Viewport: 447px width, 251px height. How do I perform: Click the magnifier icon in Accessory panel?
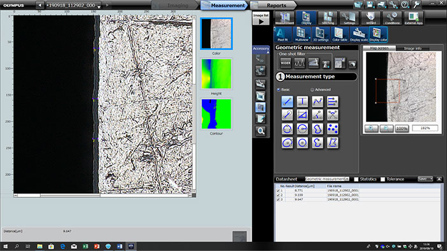[261, 131]
